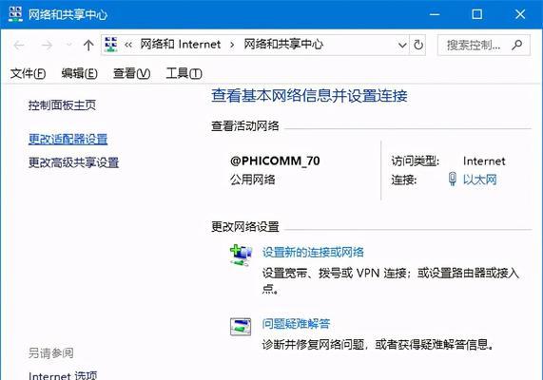Click the troubleshooter icon
This screenshot has height=380, width=543.
click(x=241, y=327)
